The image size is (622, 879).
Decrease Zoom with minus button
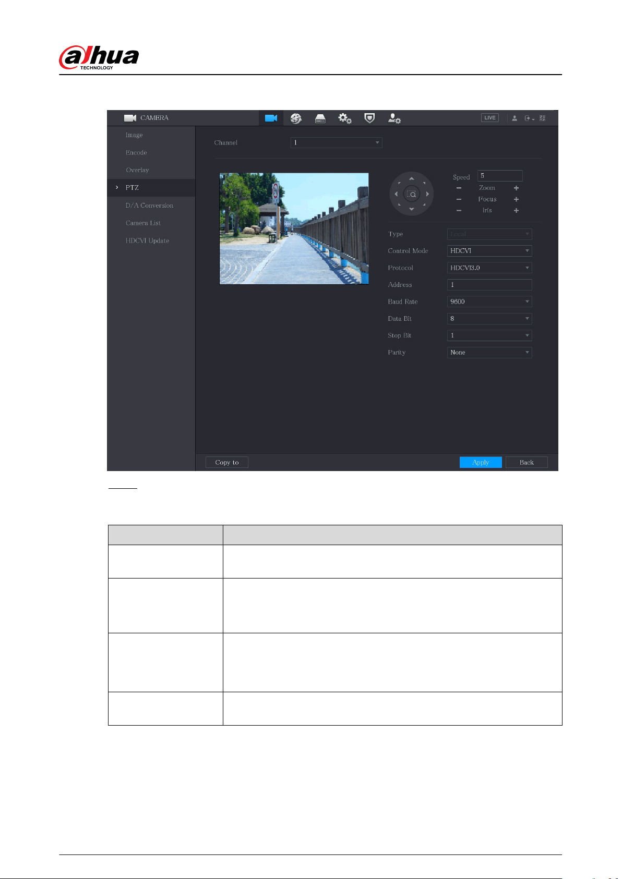(x=459, y=188)
